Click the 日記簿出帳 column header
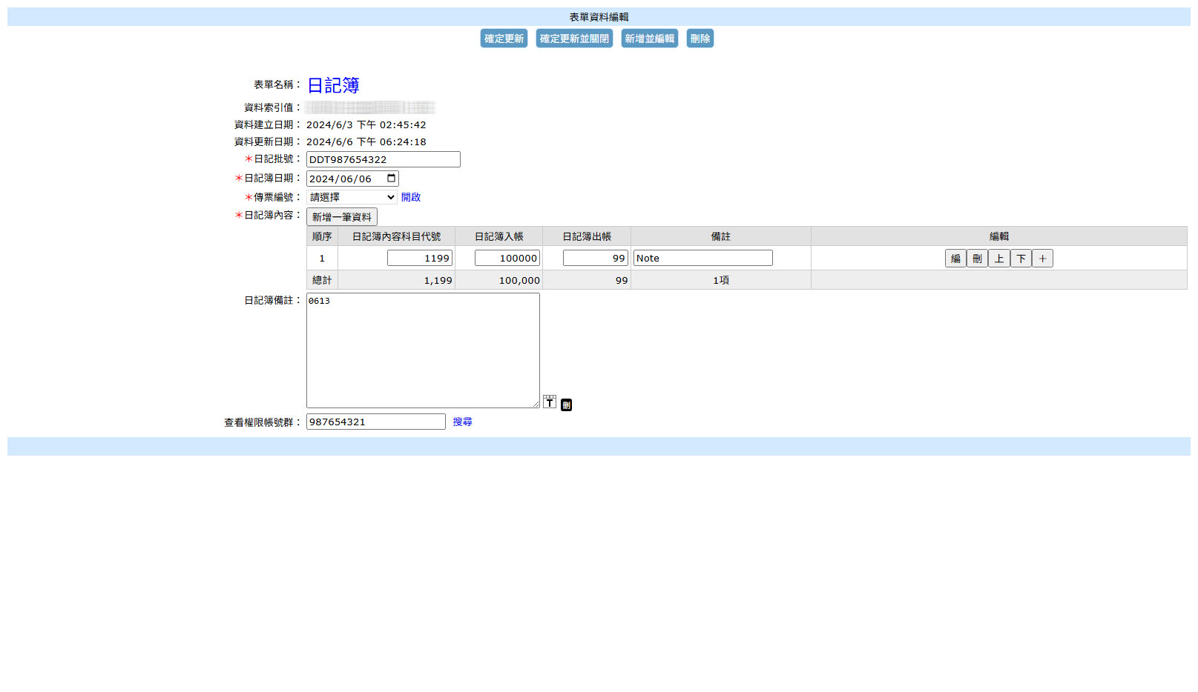The height and width of the screenshot is (692, 1198). tap(587, 236)
